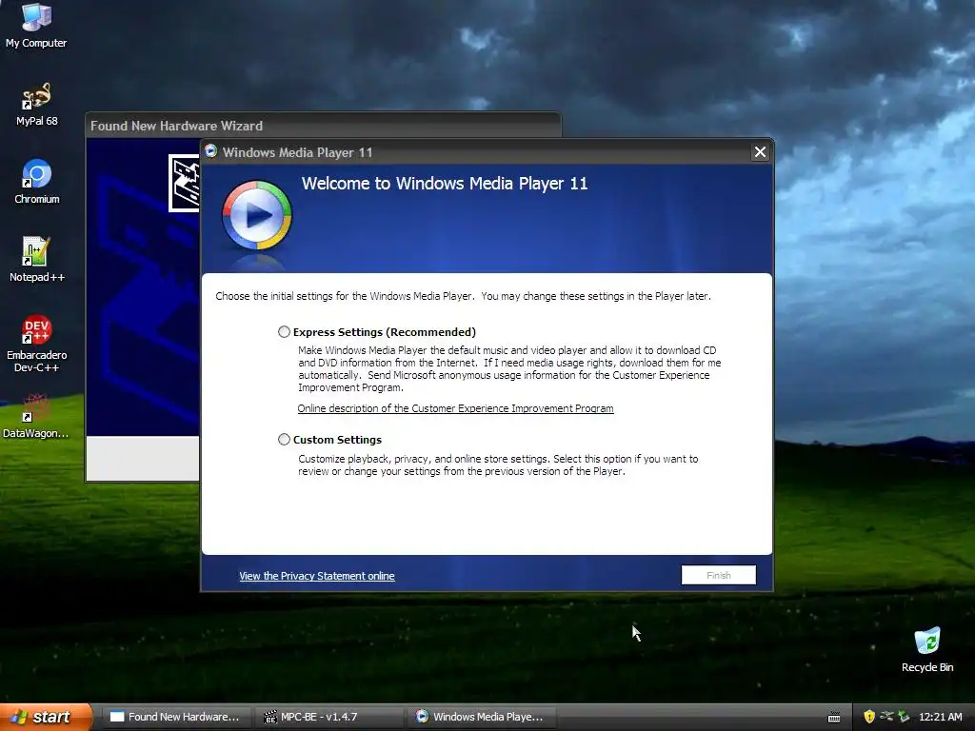Image resolution: width=975 pixels, height=731 pixels.
Task: Launch Notepad++ from the desktop
Action: (x=37, y=260)
